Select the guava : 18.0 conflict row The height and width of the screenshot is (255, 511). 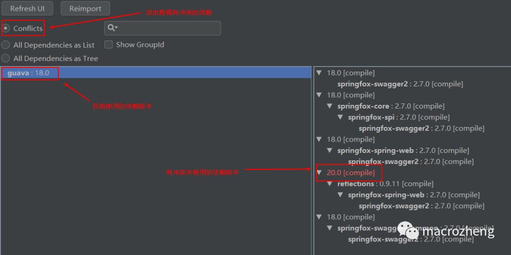click(156, 73)
